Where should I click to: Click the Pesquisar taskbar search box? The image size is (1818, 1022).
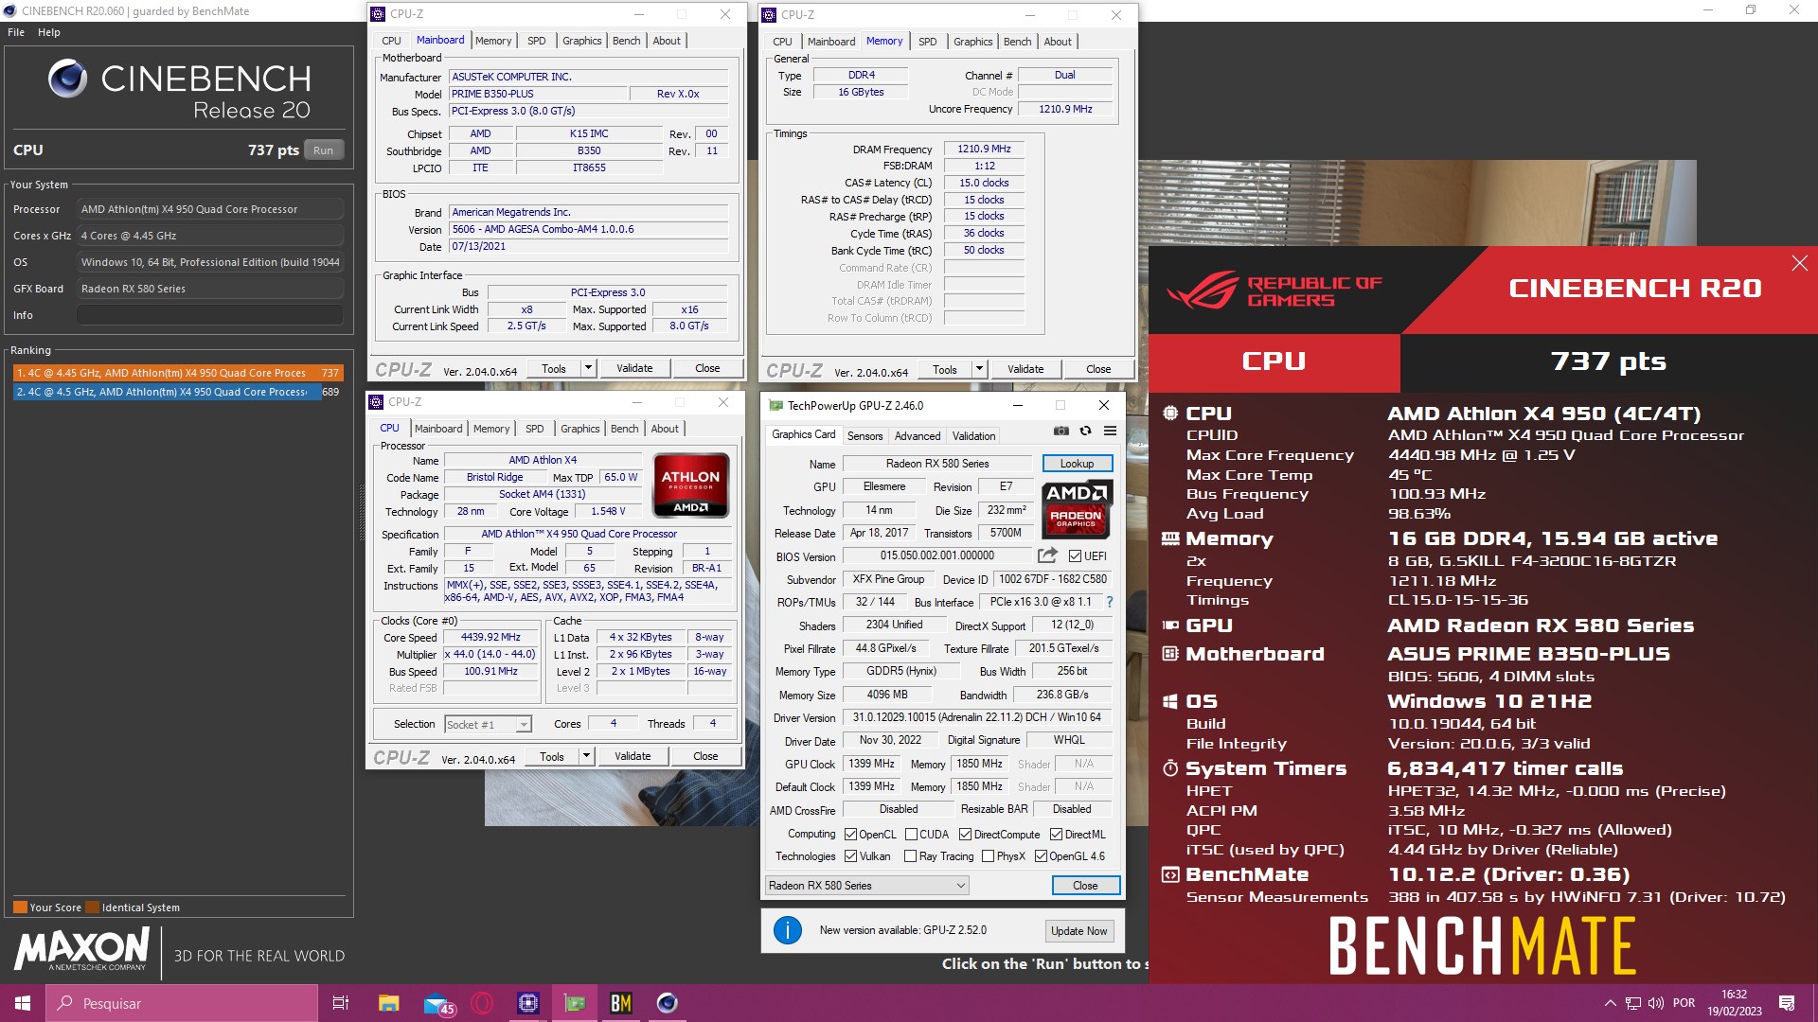click(182, 1003)
